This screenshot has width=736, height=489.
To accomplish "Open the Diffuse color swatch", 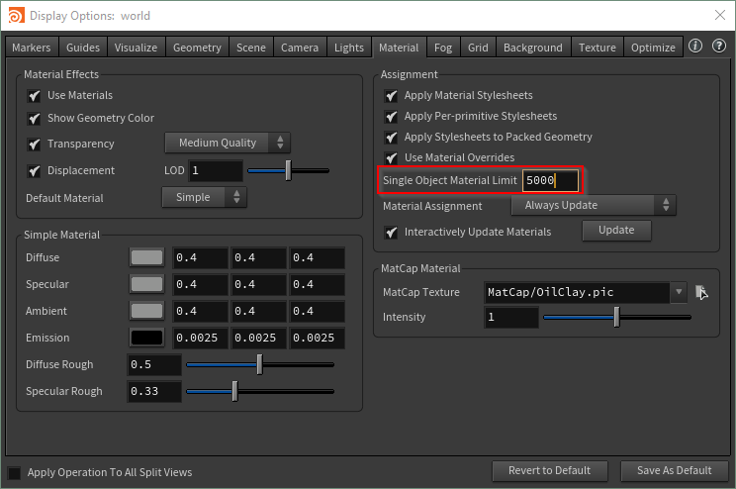I will [x=146, y=257].
